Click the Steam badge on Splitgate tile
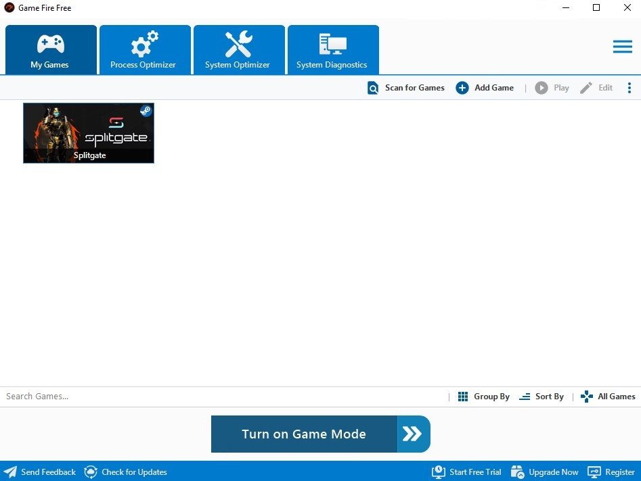Viewport: 641px width, 481px height. [x=146, y=111]
